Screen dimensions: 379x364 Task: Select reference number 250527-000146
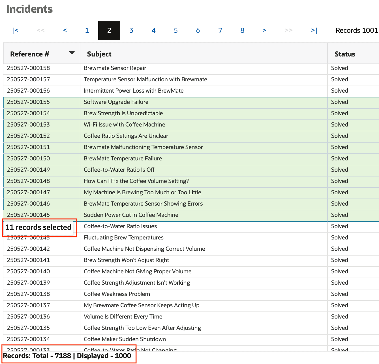click(x=28, y=204)
